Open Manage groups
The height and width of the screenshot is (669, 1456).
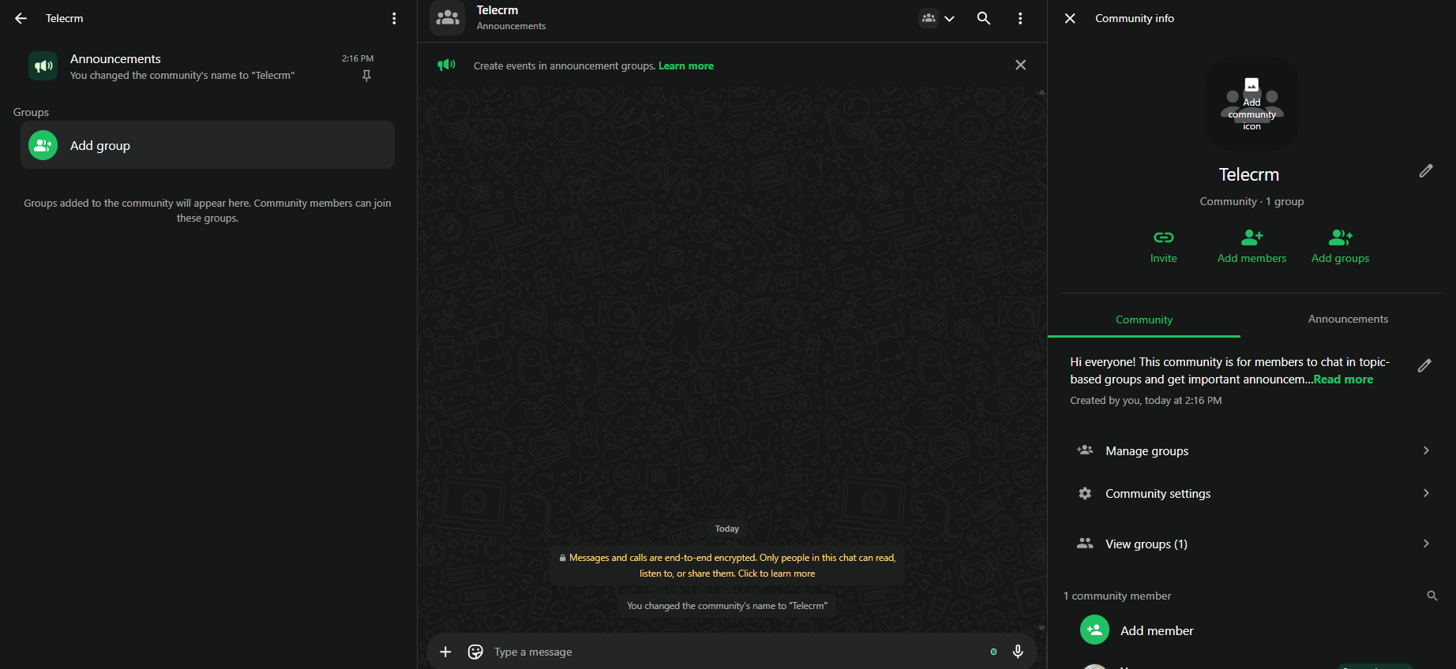[x=1252, y=450]
